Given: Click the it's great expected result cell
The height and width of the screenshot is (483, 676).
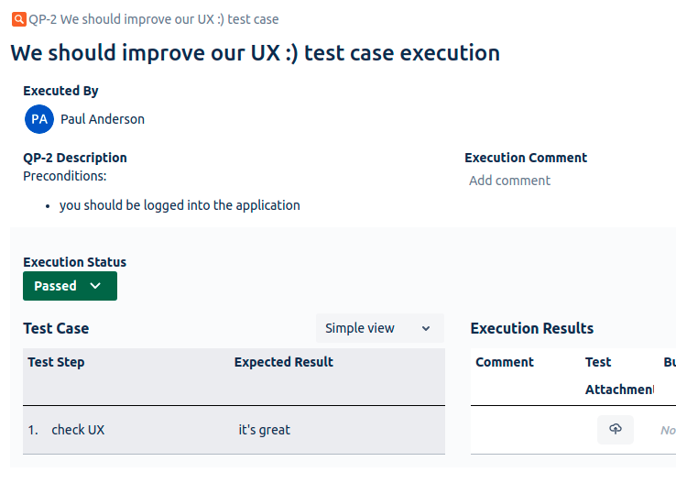Looking at the screenshot, I should 265,430.
